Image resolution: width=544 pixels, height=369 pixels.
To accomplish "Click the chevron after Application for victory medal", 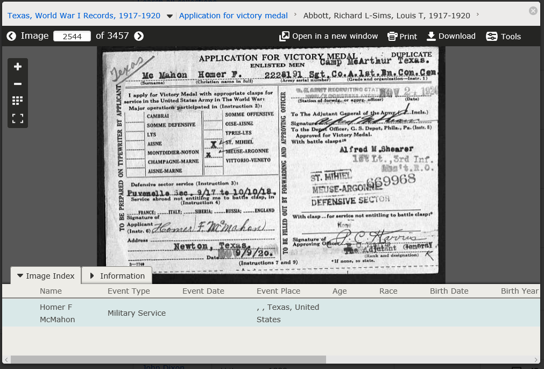I will (x=295, y=15).
